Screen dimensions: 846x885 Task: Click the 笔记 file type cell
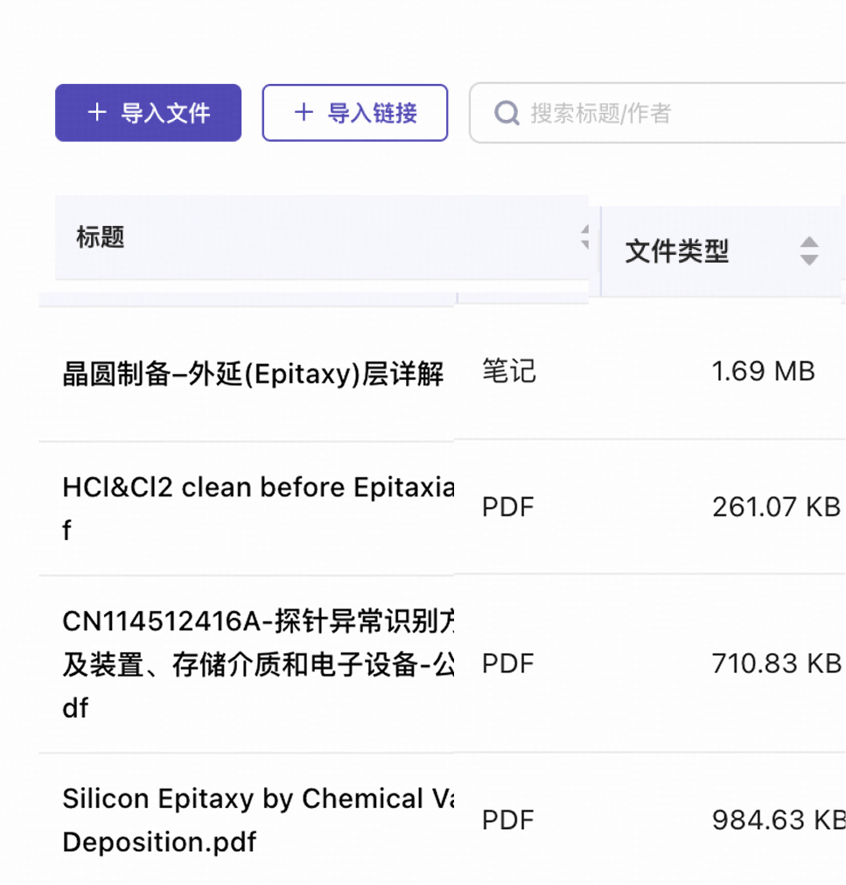tap(508, 371)
